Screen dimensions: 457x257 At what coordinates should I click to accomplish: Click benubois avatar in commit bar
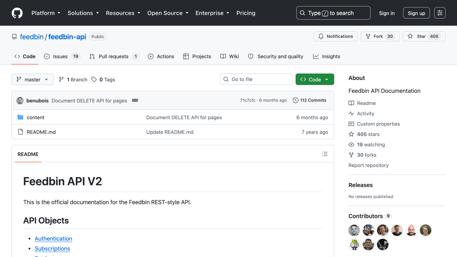point(20,101)
